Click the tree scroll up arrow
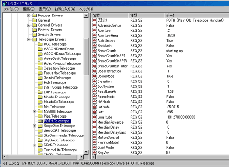Image resolution: width=229 pixels, height=167 pixels. [86, 16]
